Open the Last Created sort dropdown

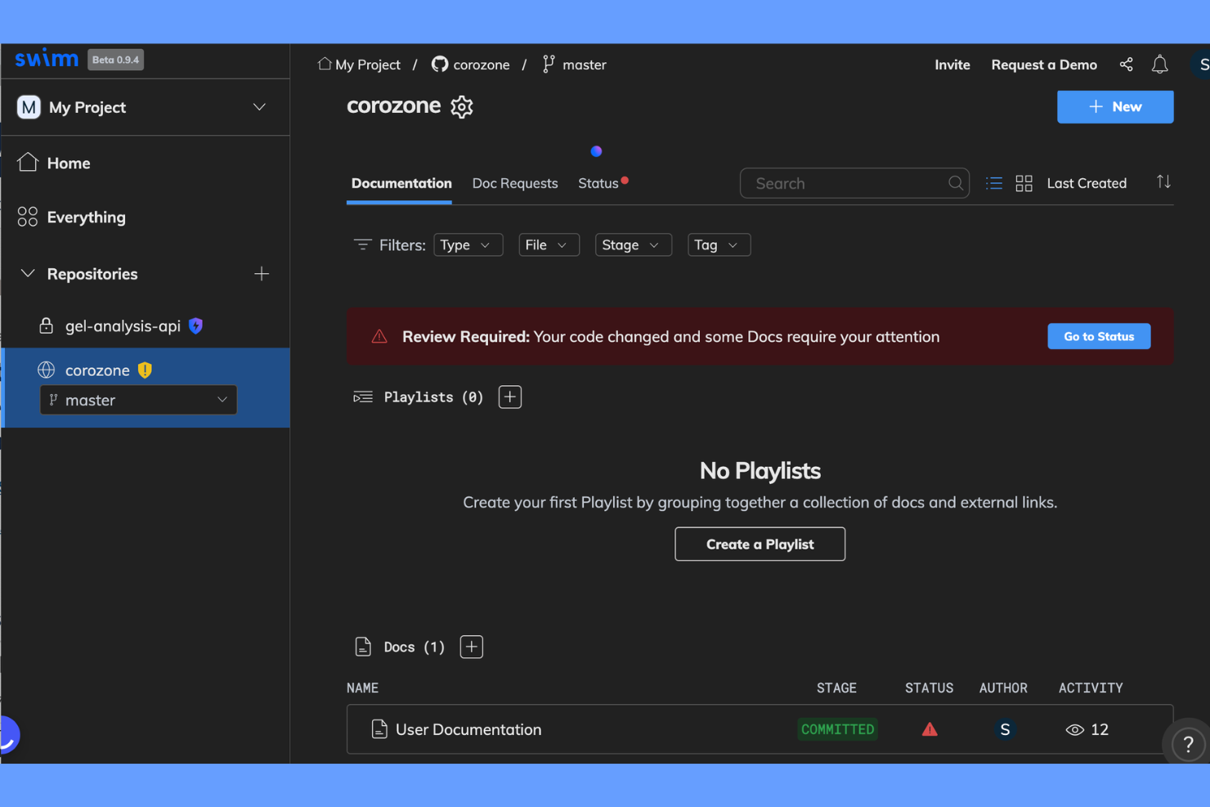pos(1087,183)
